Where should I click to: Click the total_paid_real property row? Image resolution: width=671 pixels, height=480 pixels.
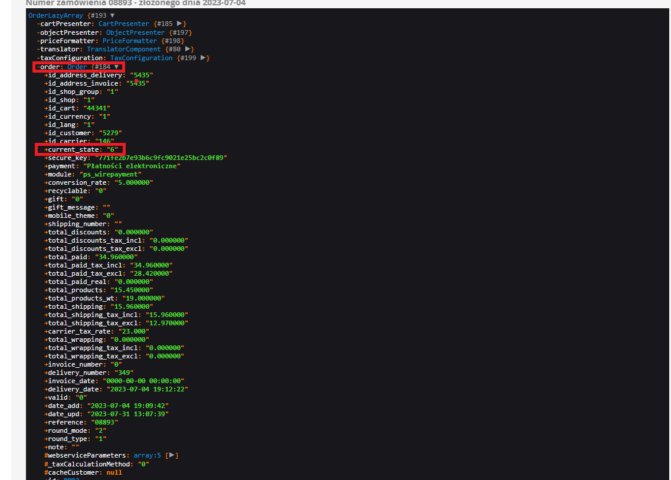coord(99,282)
